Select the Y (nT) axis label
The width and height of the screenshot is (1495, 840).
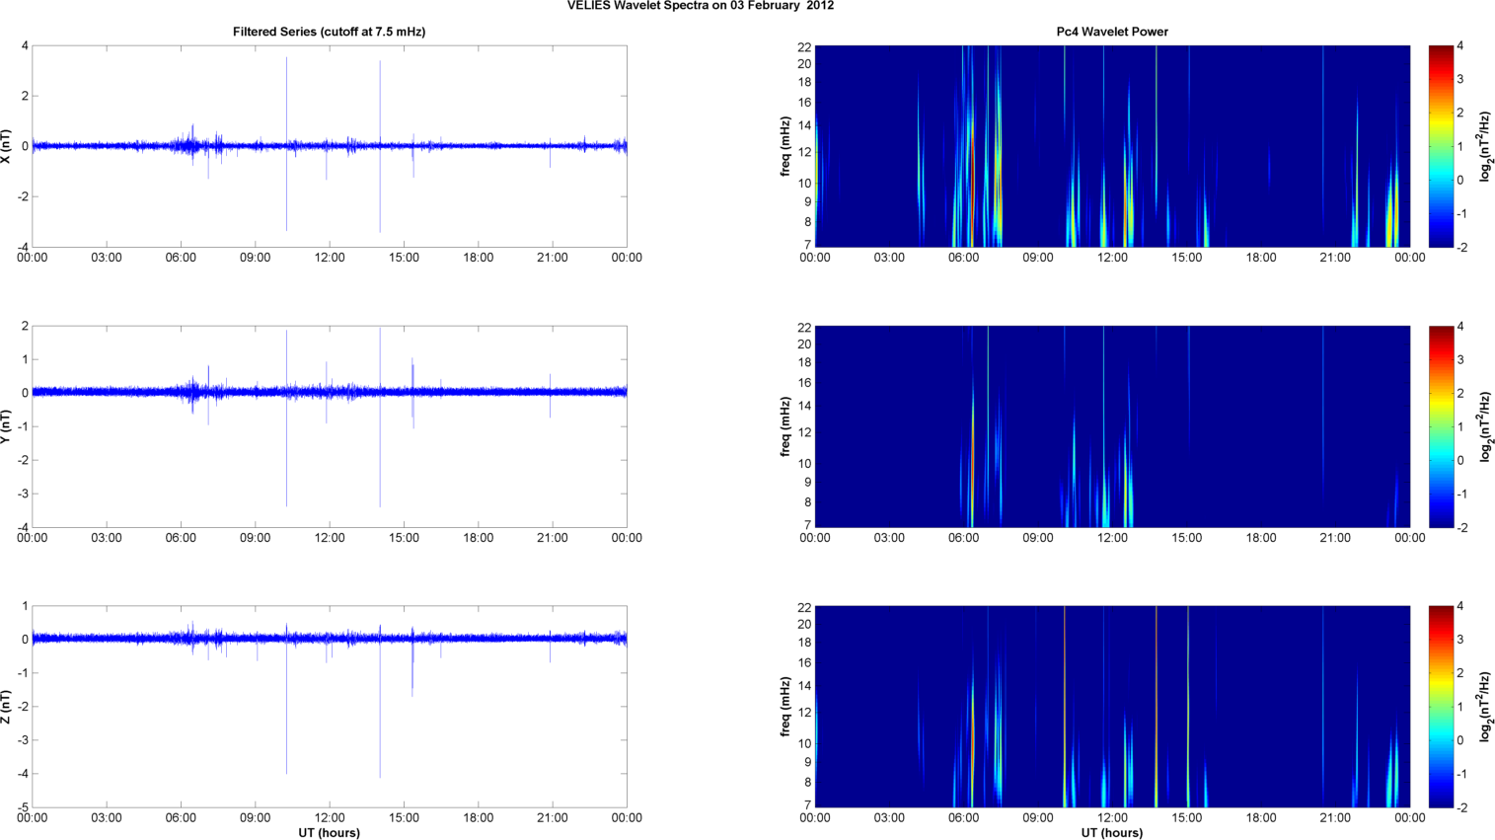coord(7,426)
